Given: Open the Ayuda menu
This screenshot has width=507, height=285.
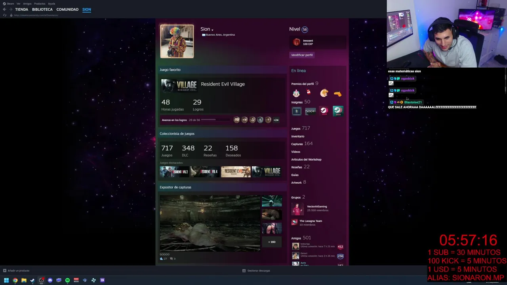Looking at the screenshot, I should (x=51, y=4).
